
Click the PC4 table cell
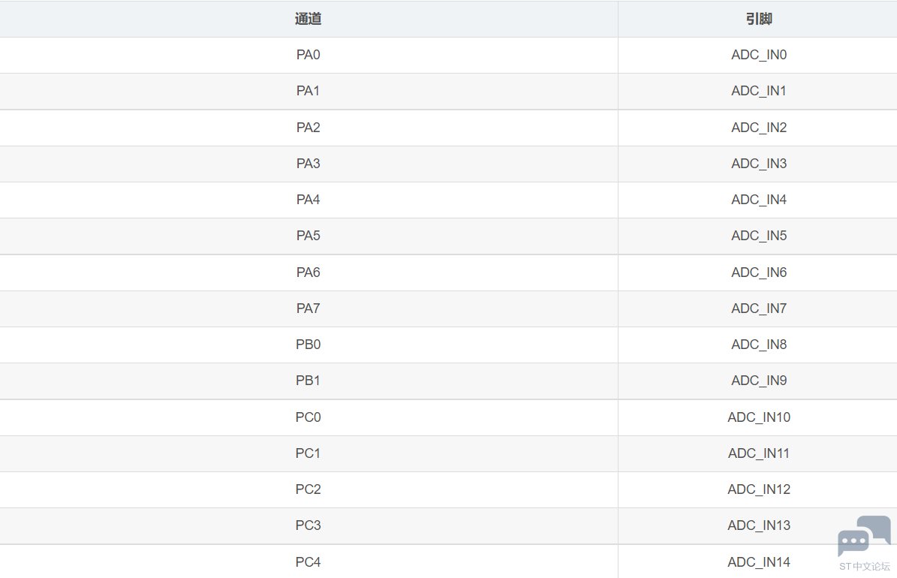[309, 561]
